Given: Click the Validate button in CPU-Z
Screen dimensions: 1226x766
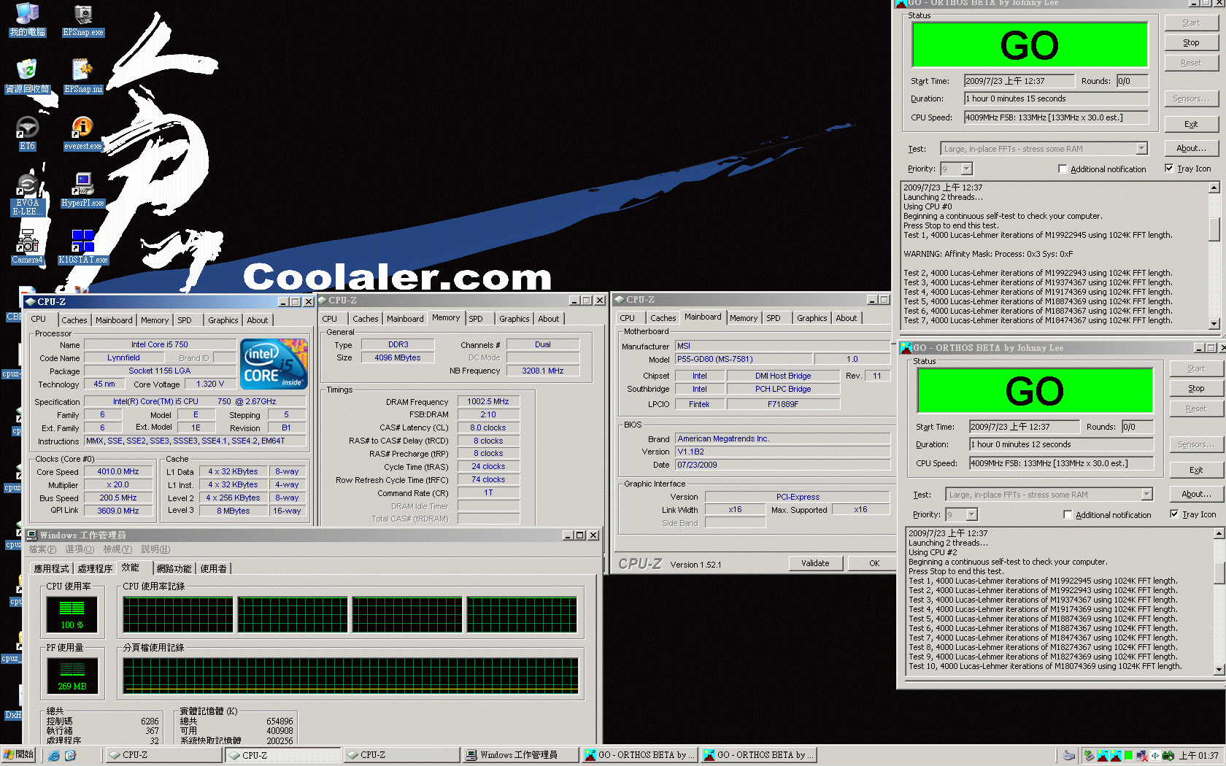Looking at the screenshot, I should pyautogui.click(x=815, y=563).
